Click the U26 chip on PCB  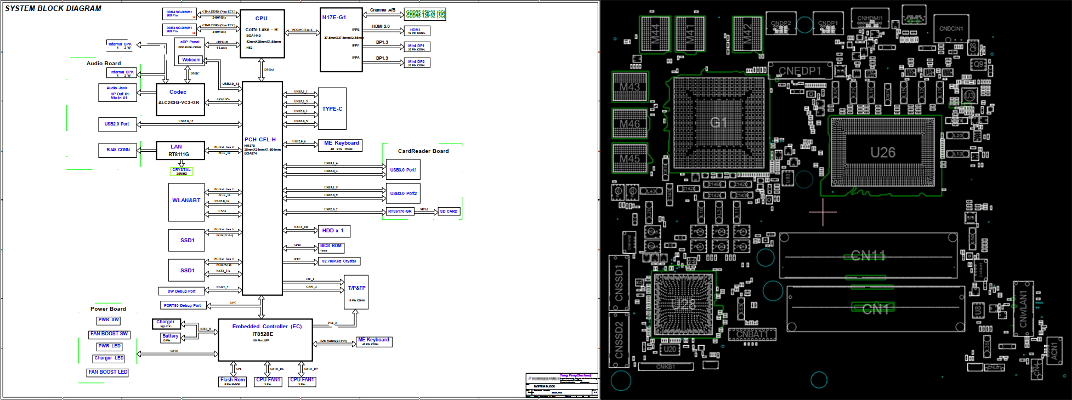[882, 153]
